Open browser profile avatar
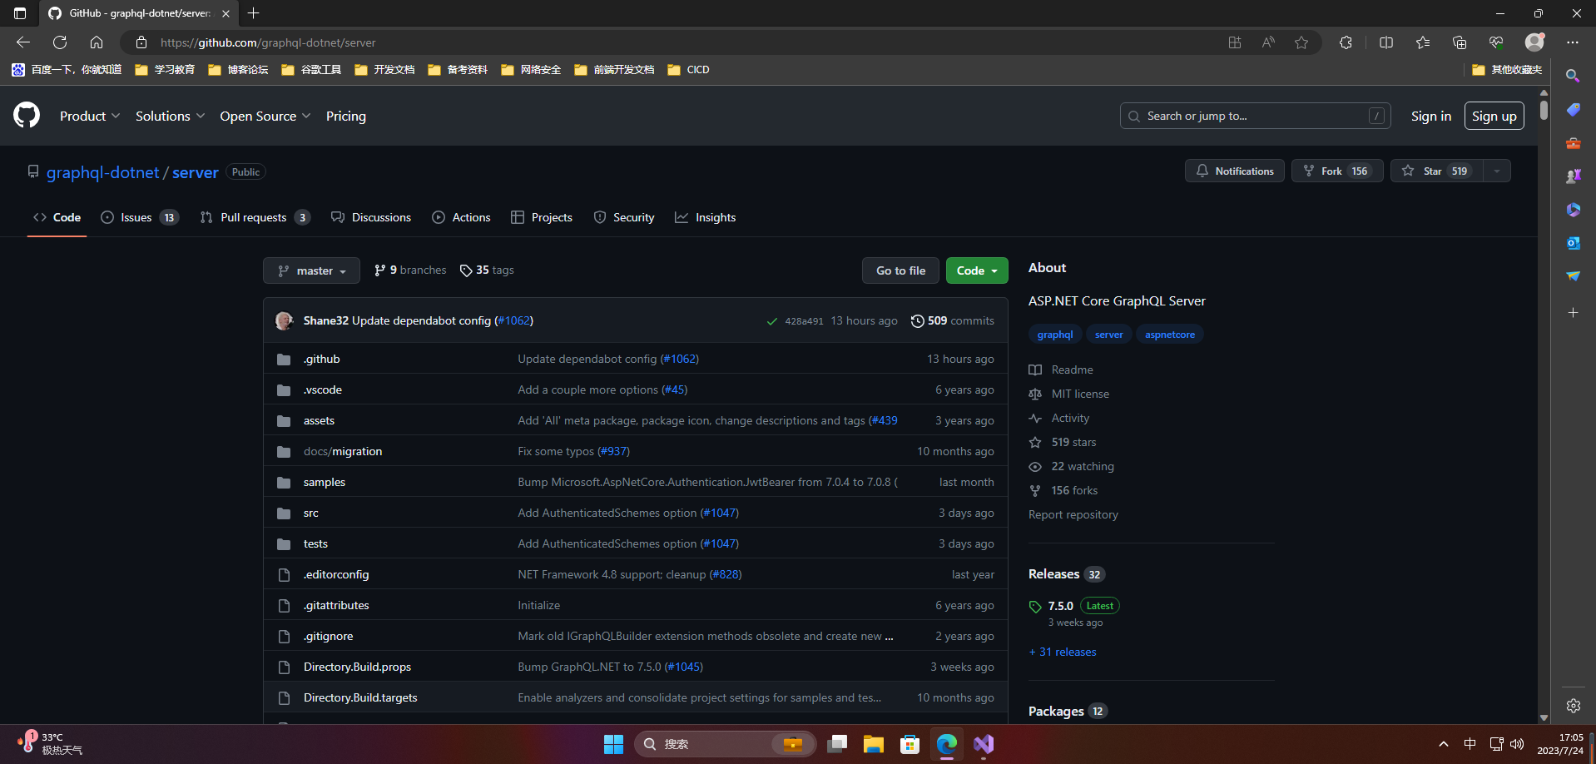Viewport: 1596px width, 764px height. point(1534,42)
